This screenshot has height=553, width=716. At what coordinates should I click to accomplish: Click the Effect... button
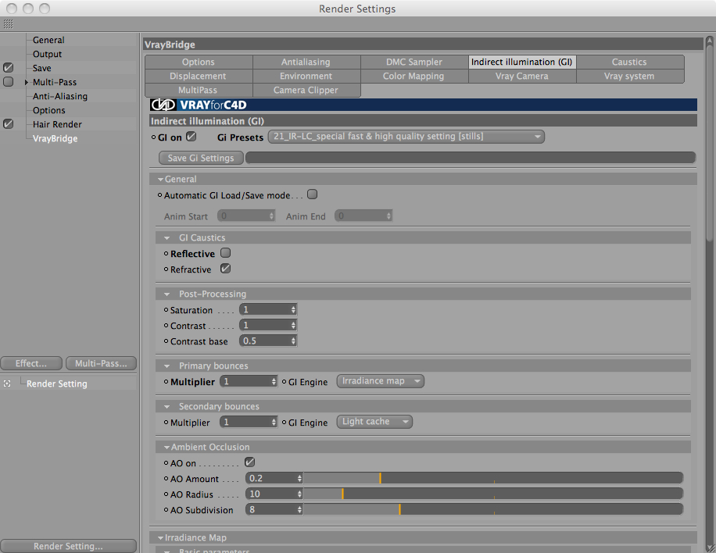point(31,363)
